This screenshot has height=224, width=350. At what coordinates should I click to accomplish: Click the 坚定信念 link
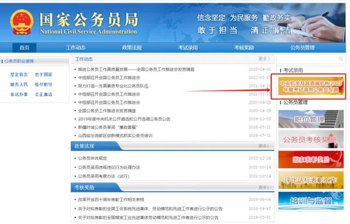click(19, 74)
